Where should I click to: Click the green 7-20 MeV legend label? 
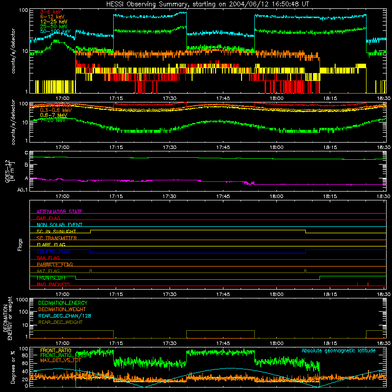pyautogui.click(x=52, y=120)
